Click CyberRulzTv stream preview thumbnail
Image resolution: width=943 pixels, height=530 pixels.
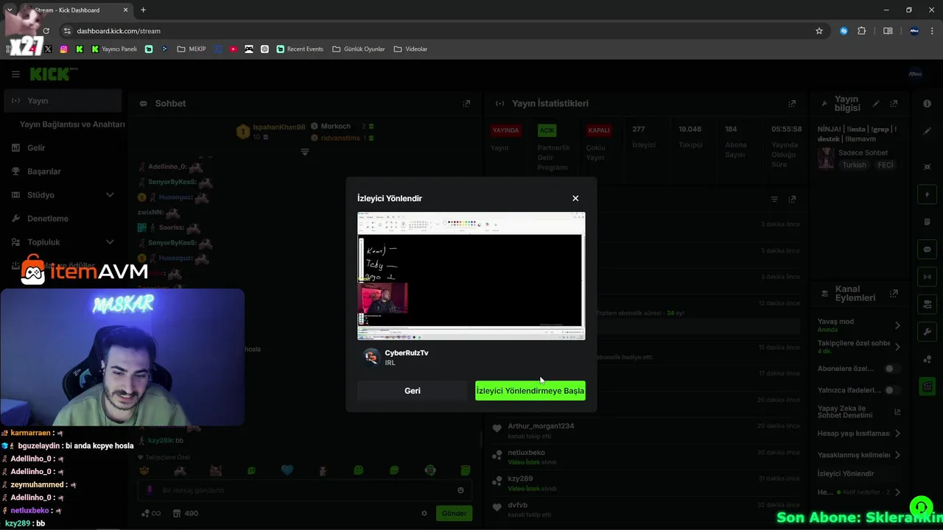(x=471, y=276)
